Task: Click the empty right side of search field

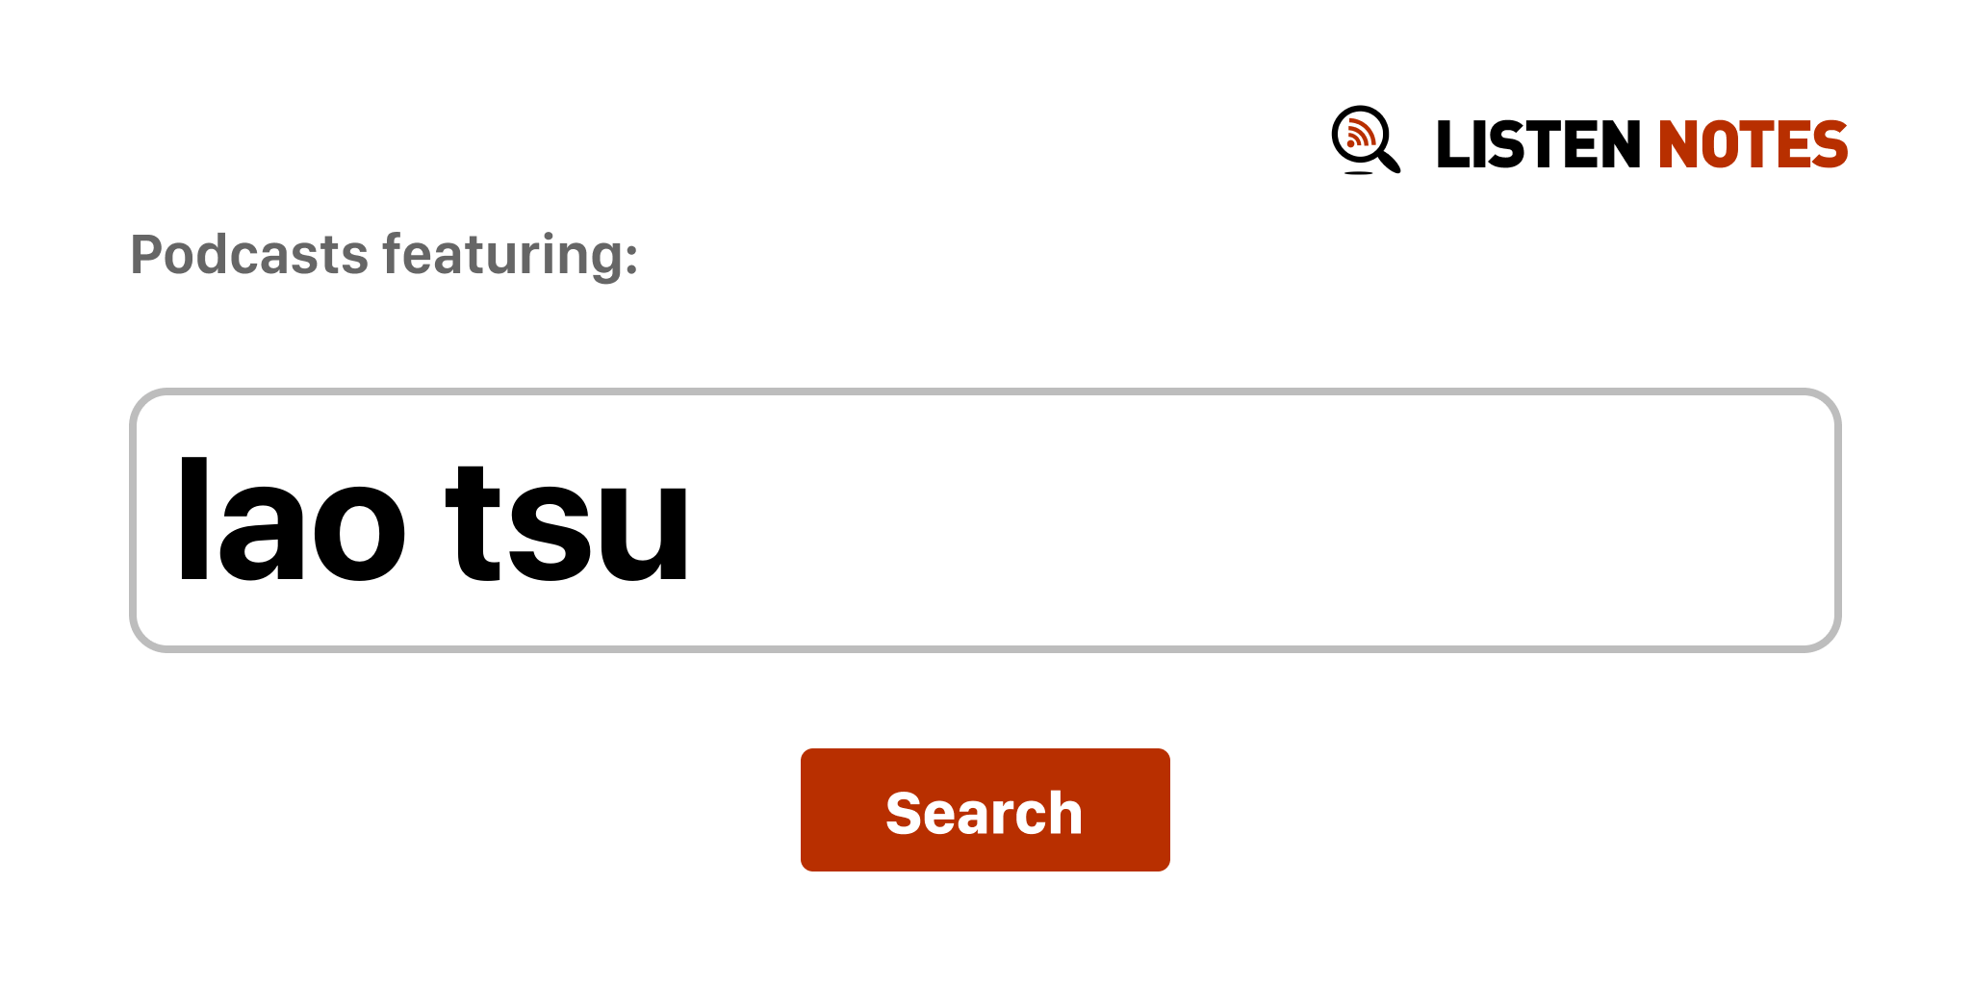Action: [1444, 520]
